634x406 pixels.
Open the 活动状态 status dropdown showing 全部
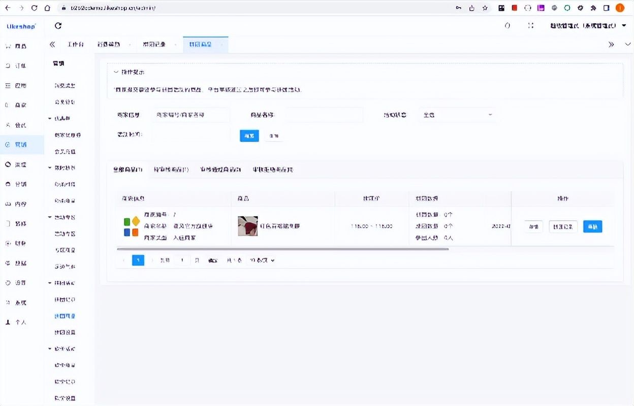click(x=457, y=115)
